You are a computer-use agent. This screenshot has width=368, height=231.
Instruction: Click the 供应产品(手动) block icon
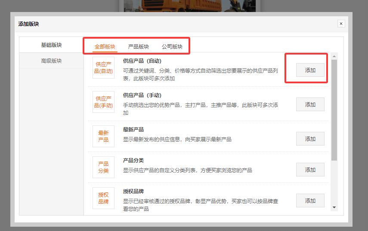click(x=103, y=102)
